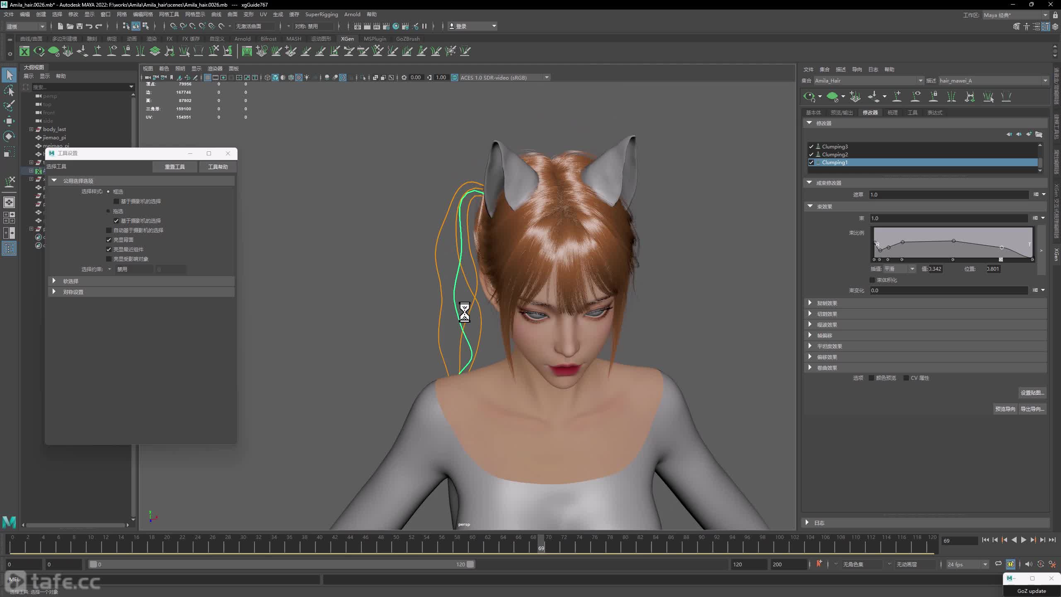The width and height of the screenshot is (1061, 597).
Task: Switch to the 修改器 tab
Action: click(x=870, y=112)
